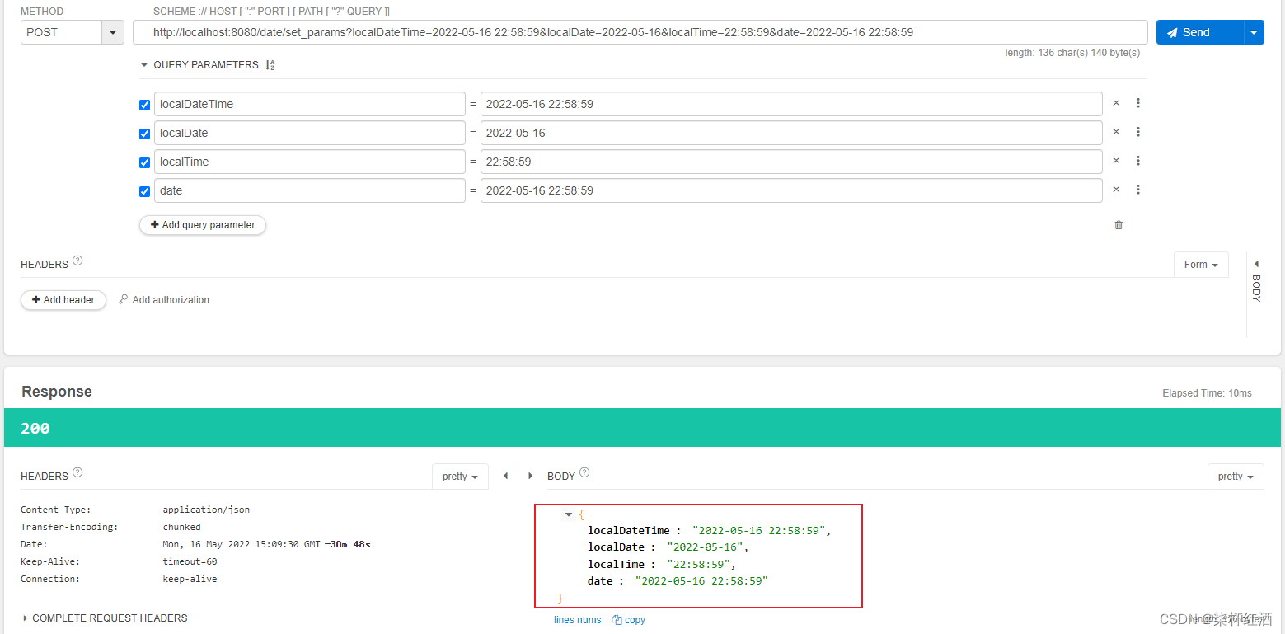Screen dimensions: 1285x634
Task: Sort query parameters alphabetically
Action: tap(270, 65)
